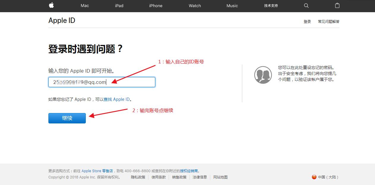The height and width of the screenshot is (185, 375).
Task: Click the 您可以在此处重设忘记的密码 paragraph
Action: coord(307,73)
